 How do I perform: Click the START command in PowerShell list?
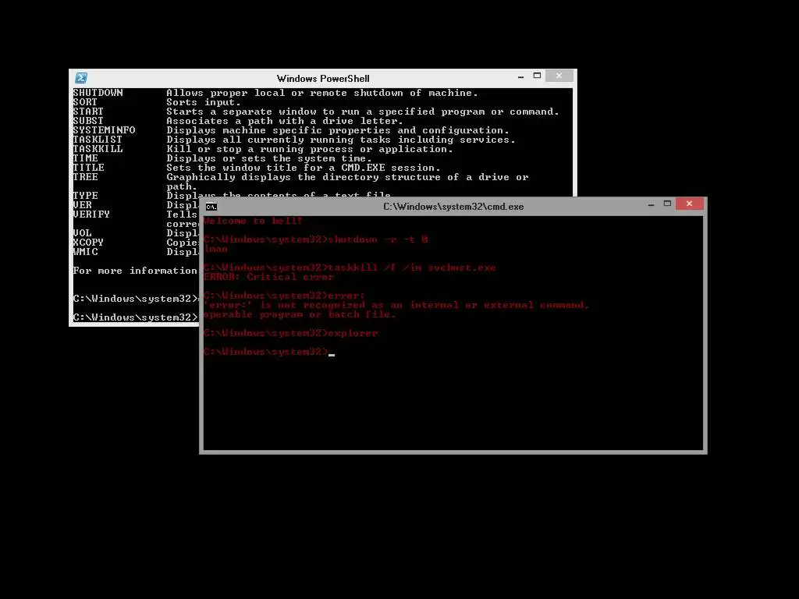(x=88, y=112)
